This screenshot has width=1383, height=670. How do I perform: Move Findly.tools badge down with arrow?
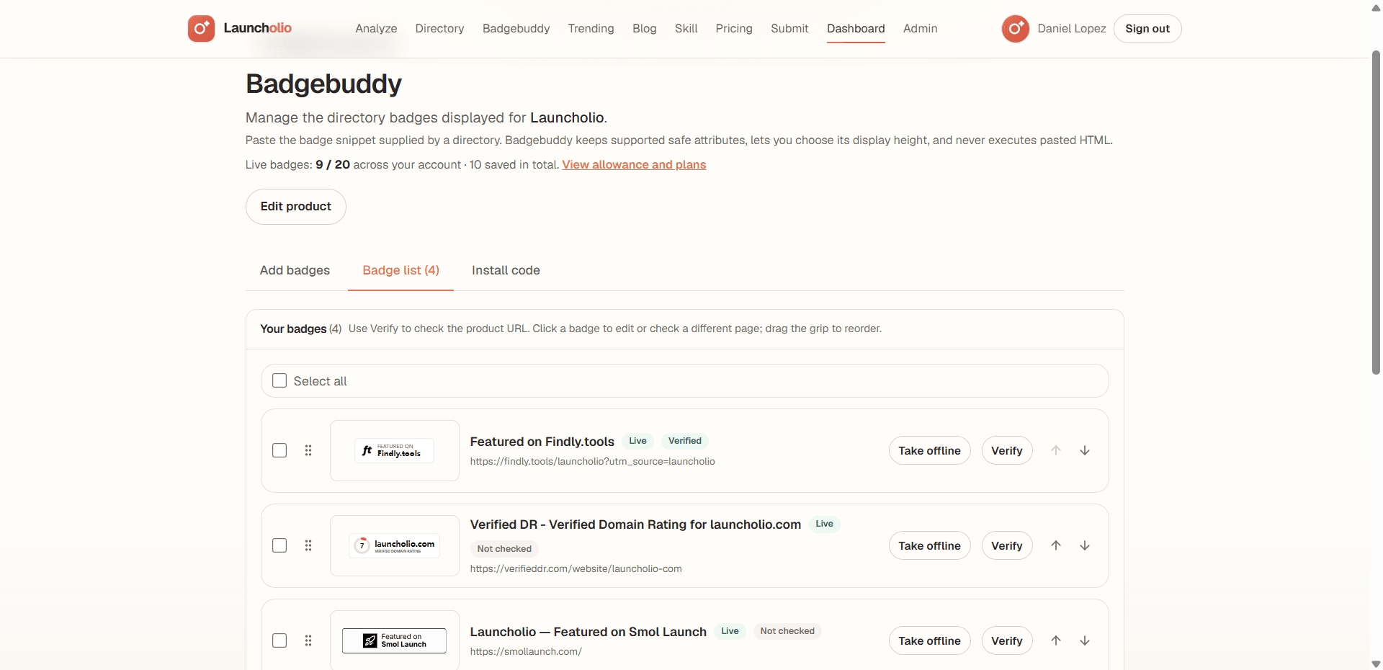click(1085, 450)
